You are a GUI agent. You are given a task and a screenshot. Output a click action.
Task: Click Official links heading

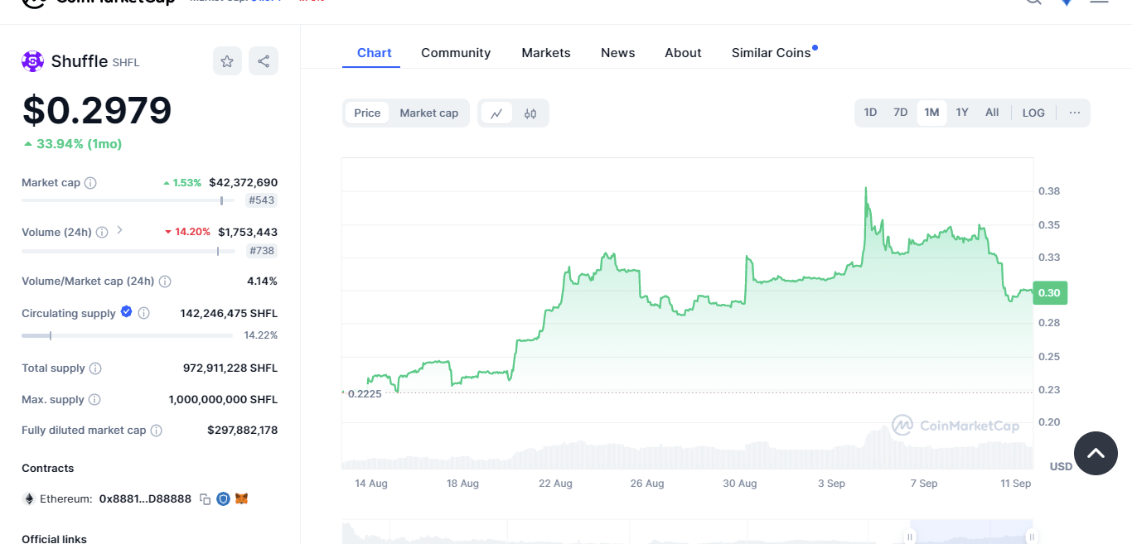[54, 538]
